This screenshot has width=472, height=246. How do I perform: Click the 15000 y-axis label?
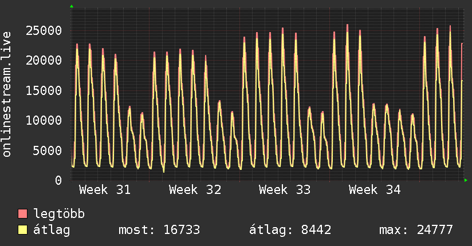(x=44, y=90)
